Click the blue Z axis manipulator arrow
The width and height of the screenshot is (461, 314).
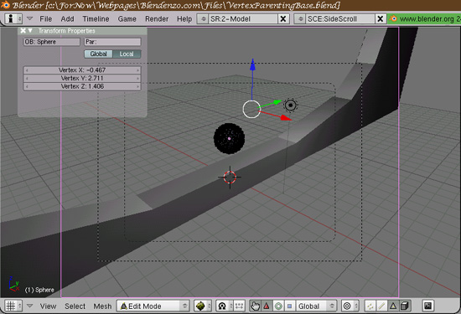tap(252, 64)
